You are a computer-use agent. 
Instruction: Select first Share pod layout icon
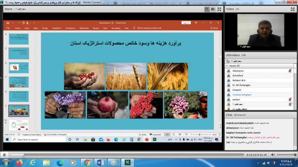[x=207, y=9]
